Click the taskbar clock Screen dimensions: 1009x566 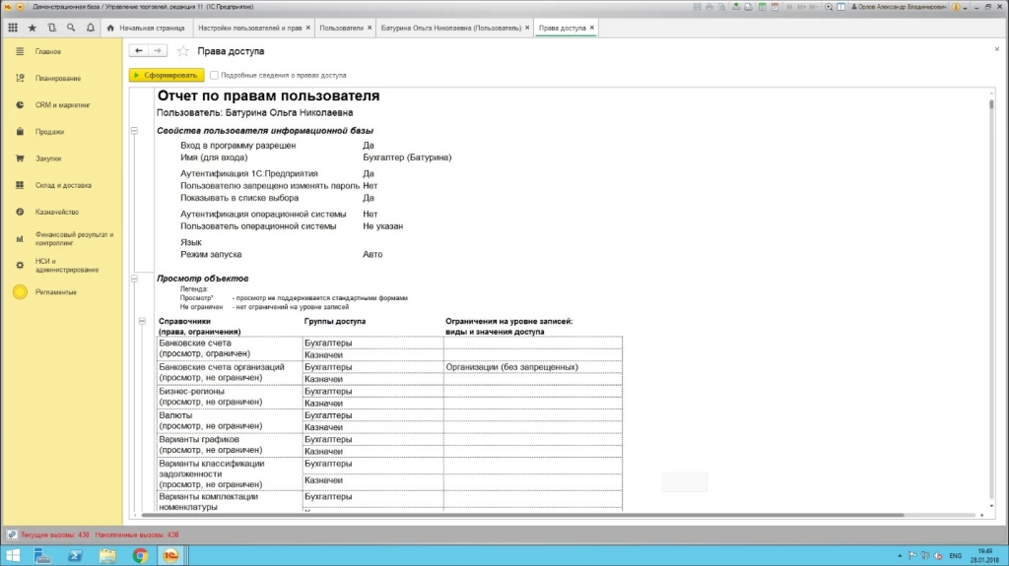[x=984, y=556]
